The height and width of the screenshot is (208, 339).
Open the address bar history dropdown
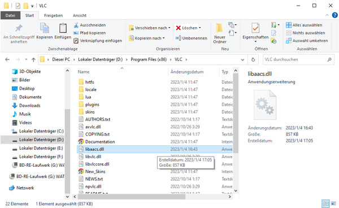242,60
